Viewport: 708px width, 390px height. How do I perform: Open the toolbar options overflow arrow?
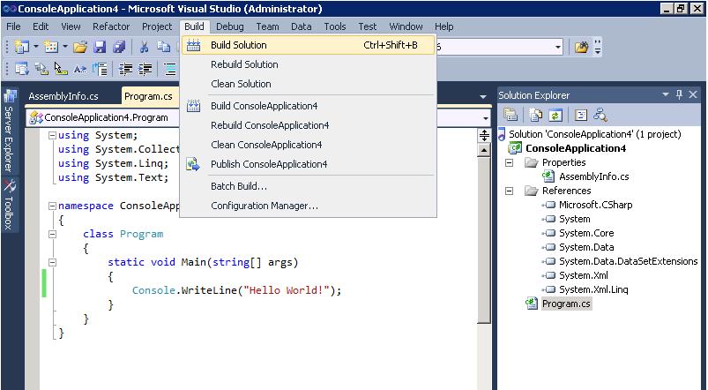coord(598,47)
